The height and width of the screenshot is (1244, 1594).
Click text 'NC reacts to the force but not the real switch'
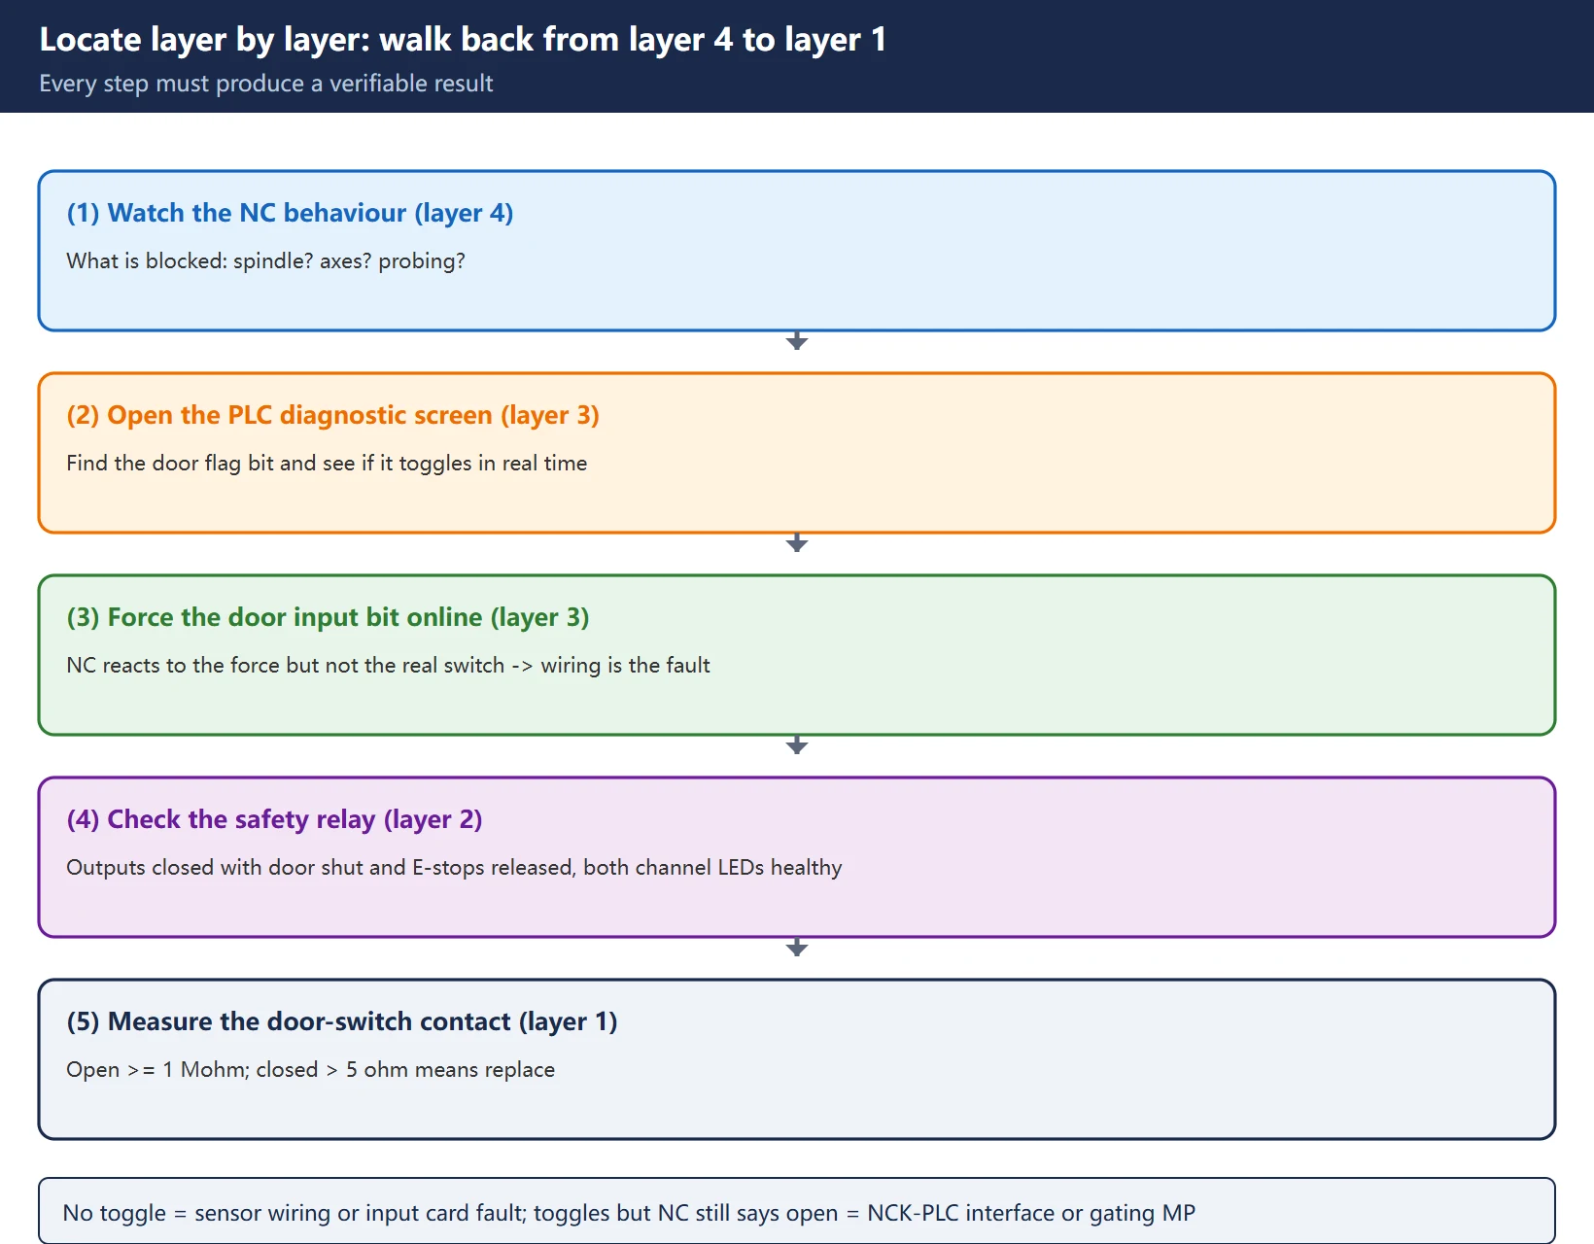[x=388, y=666]
